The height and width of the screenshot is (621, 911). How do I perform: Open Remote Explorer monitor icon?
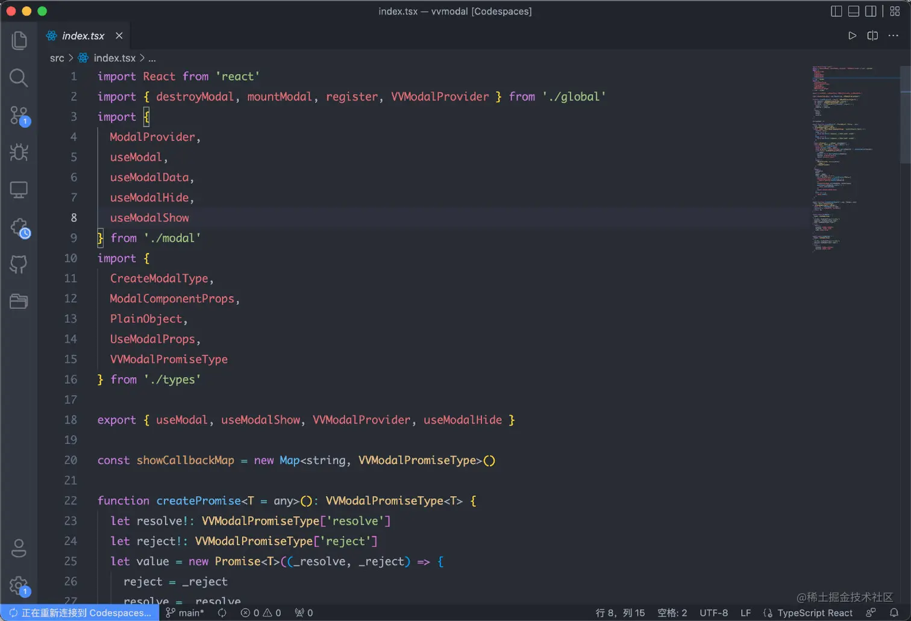click(19, 190)
